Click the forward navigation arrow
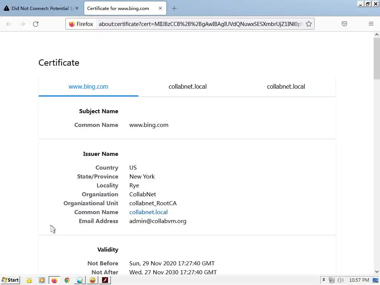This screenshot has height=285, width=380. click(22, 24)
